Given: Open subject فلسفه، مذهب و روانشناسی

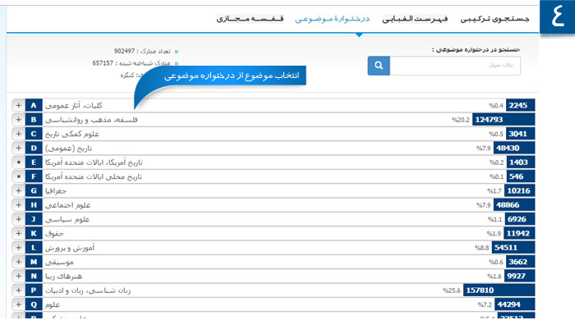Looking at the screenshot, I should (91, 120).
